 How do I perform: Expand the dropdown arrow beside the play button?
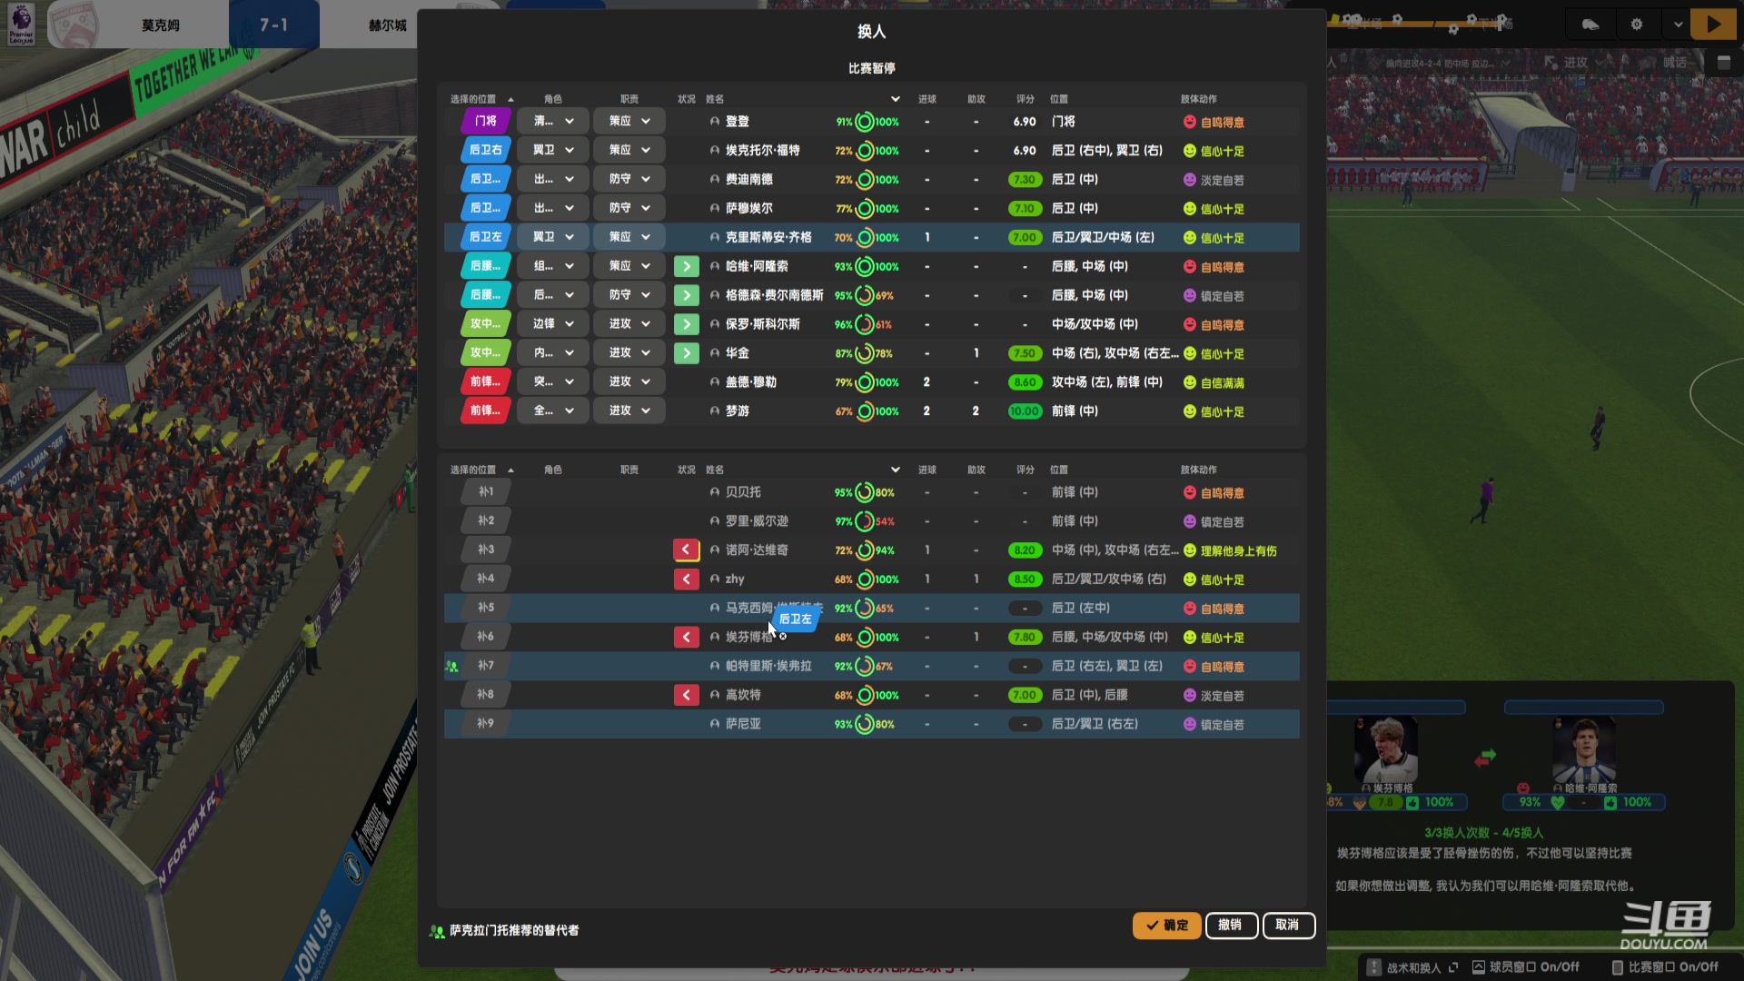click(1678, 25)
